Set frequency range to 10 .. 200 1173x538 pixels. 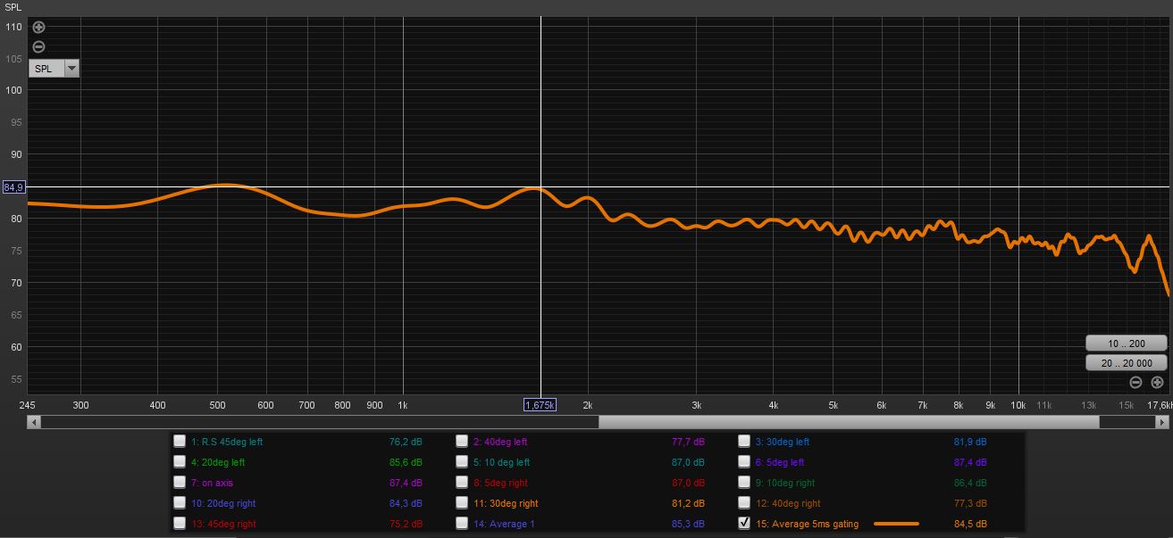click(1126, 343)
